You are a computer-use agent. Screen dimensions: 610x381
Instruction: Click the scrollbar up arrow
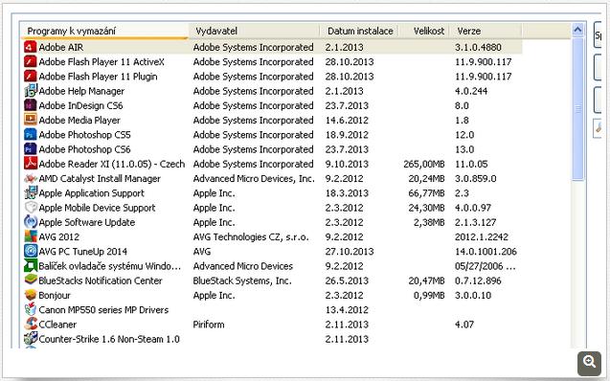[578, 30]
